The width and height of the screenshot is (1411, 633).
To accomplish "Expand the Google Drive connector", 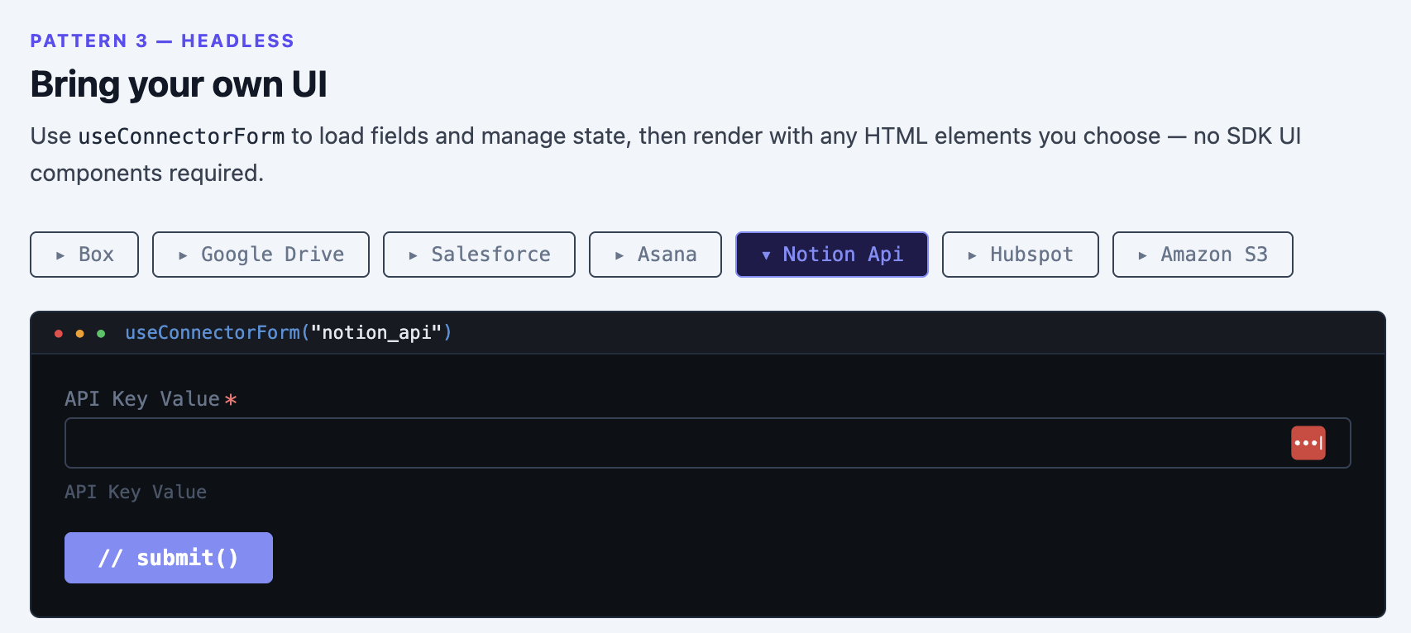I will pyautogui.click(x=261, y=255).
